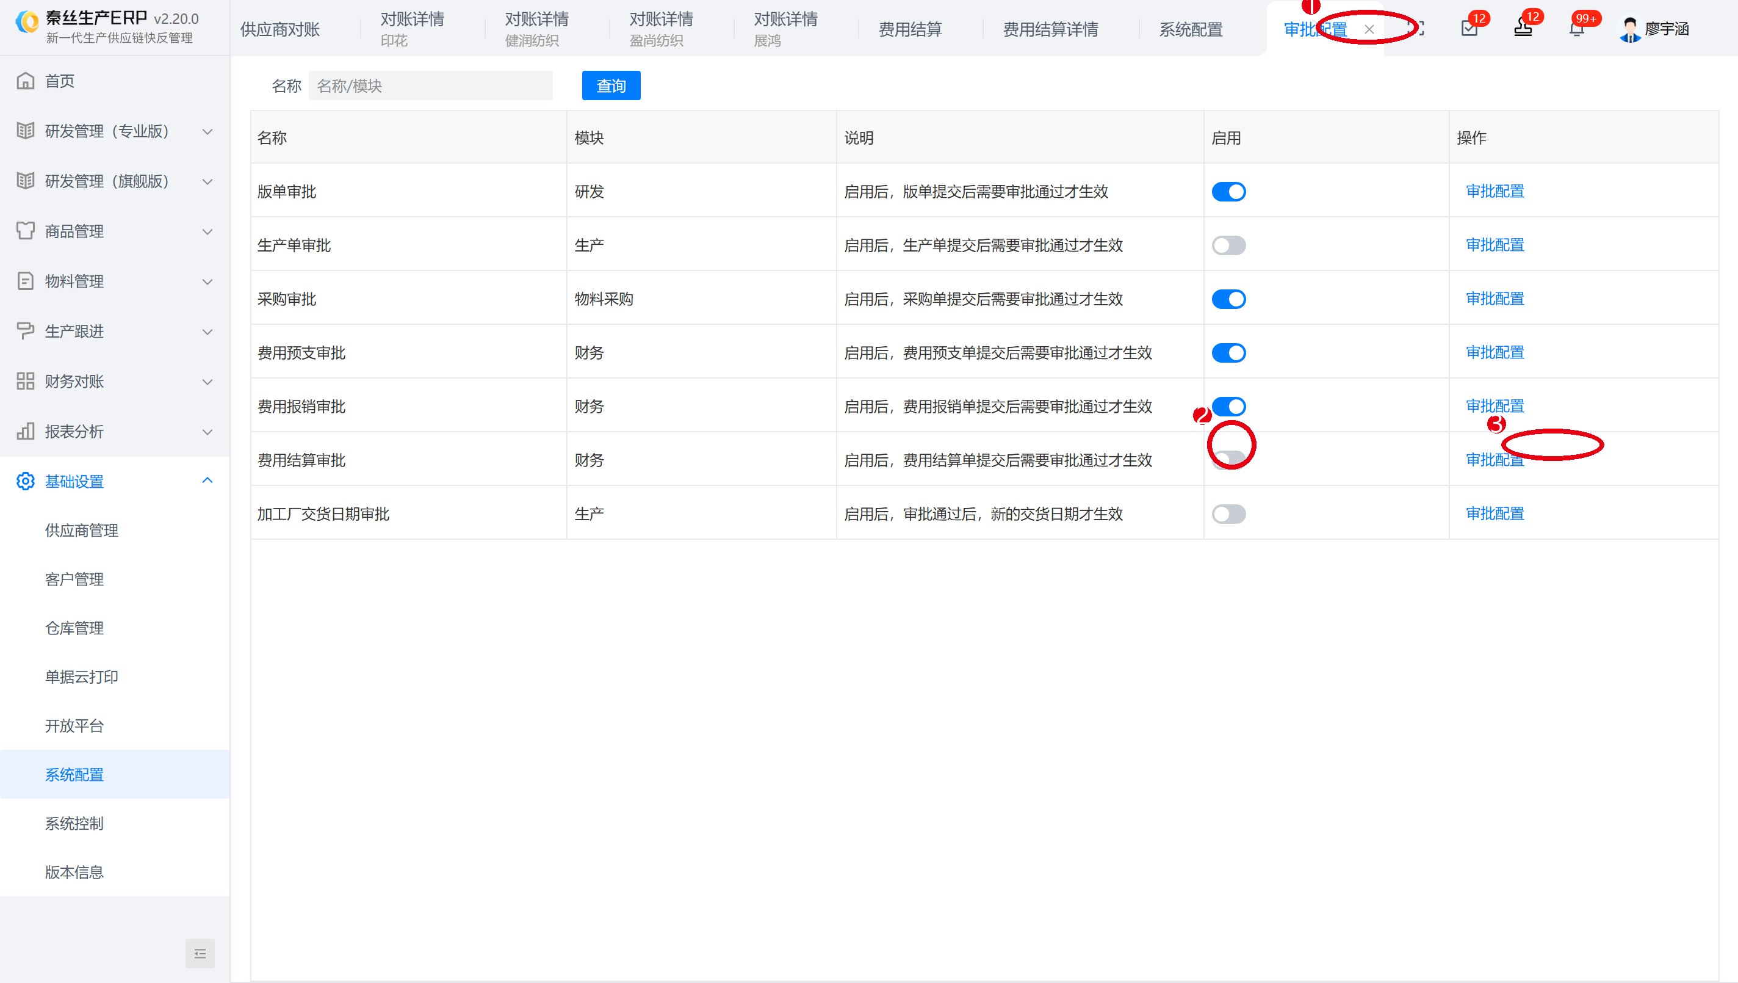This screenshot has width=1738, height=983.
Task: Expand the 财务对账 menu chevron
Action: tap(208, 382)
